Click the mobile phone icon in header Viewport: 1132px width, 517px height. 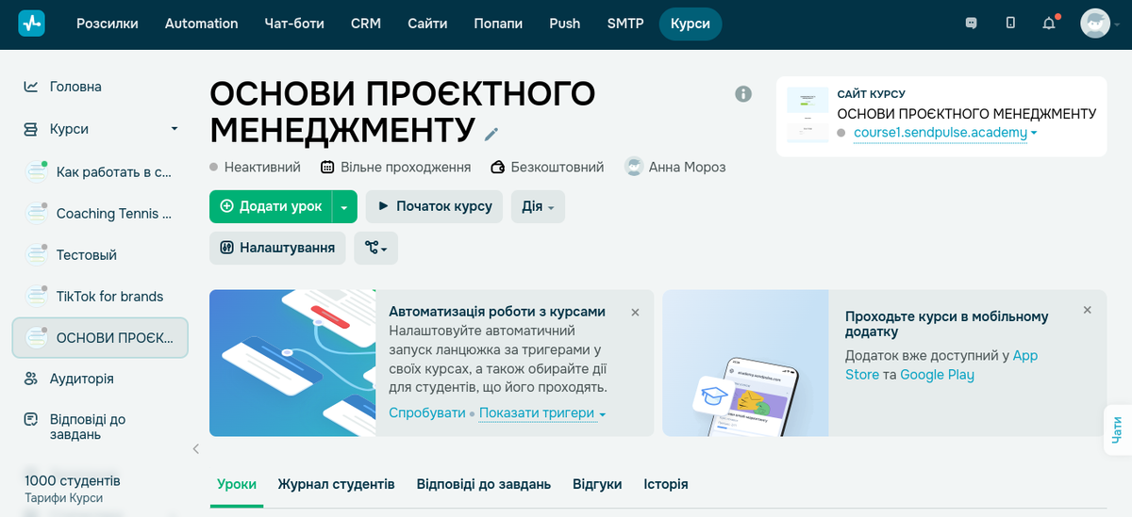point(1010,24)
